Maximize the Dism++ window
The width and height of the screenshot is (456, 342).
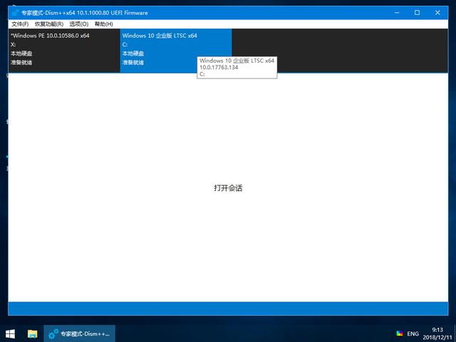pos(417,13)
